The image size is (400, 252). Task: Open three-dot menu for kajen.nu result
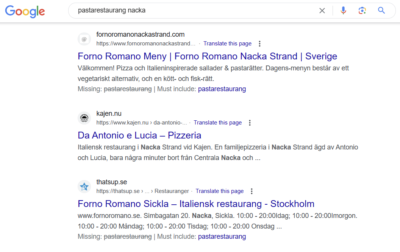(x=250, y=123)
